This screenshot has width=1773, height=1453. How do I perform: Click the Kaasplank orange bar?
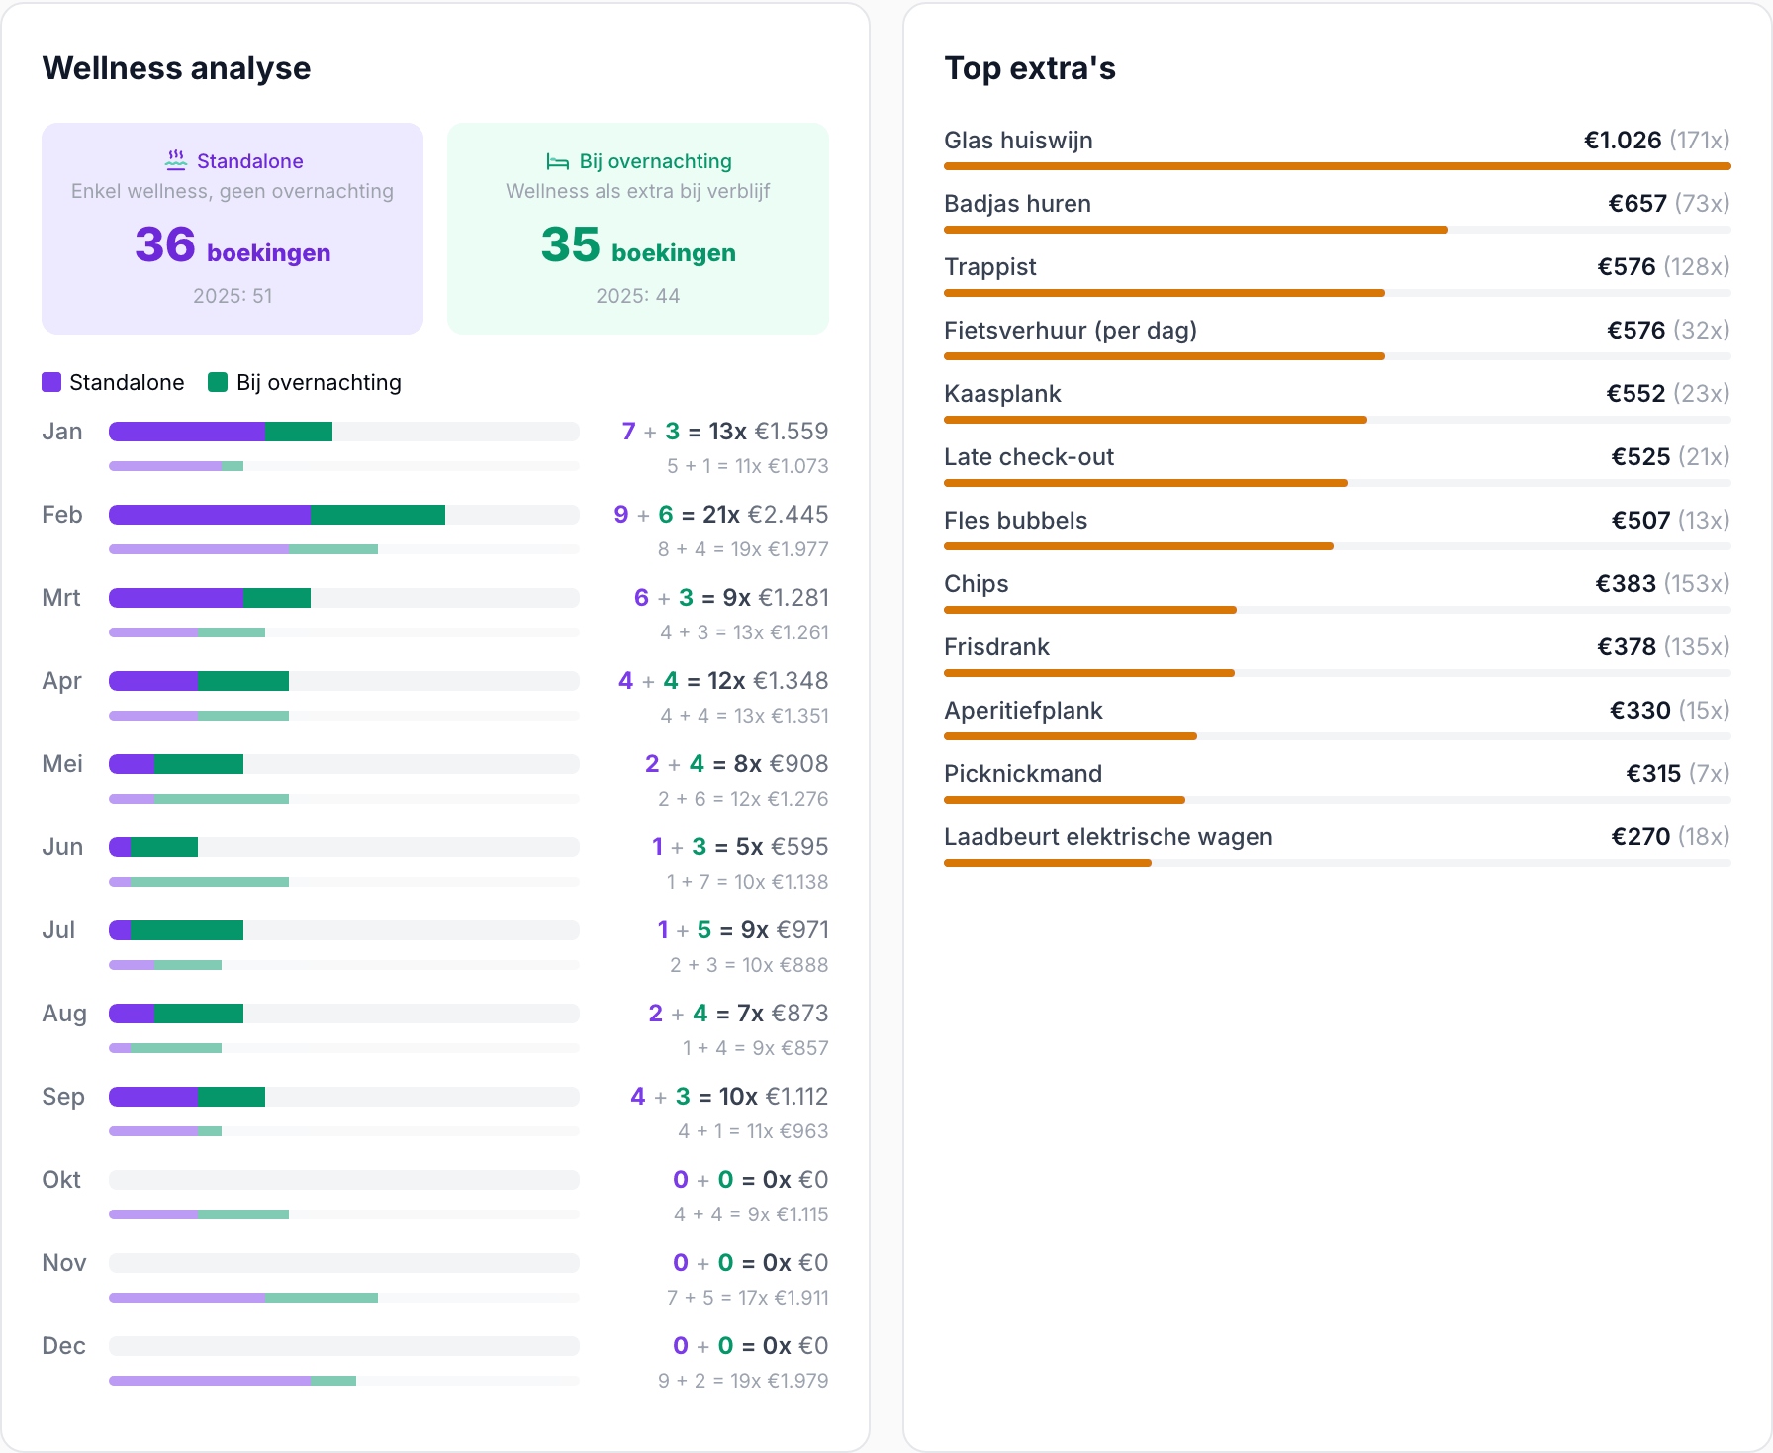1156,420
